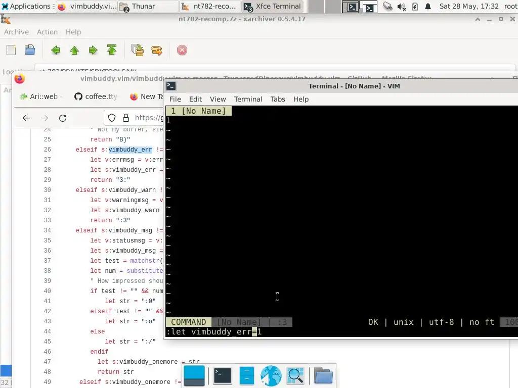Switch to nt782-recomp xarchiver taskbar button
This screenshot has height=388, width=518.
click(209, 6)
